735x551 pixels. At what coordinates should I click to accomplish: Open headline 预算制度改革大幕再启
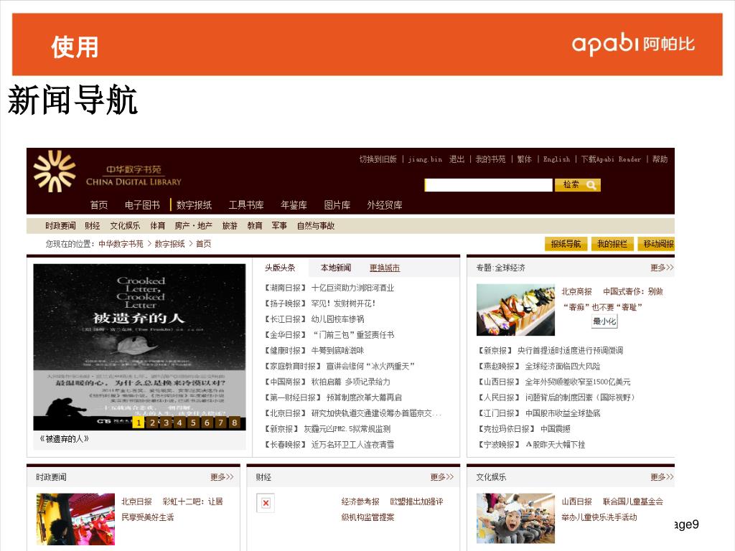pos(364,397)
